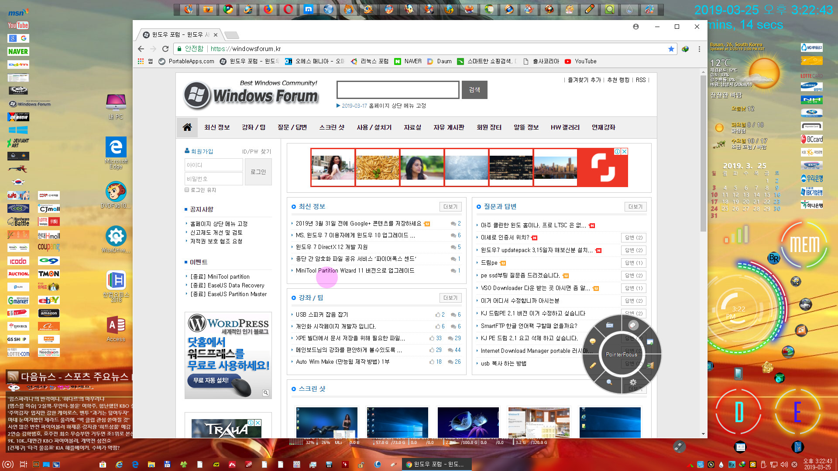Viewport: 838px width, 471px height.
Task: Open Chrome icon in top desktop dock
Action: coord(228,9)
